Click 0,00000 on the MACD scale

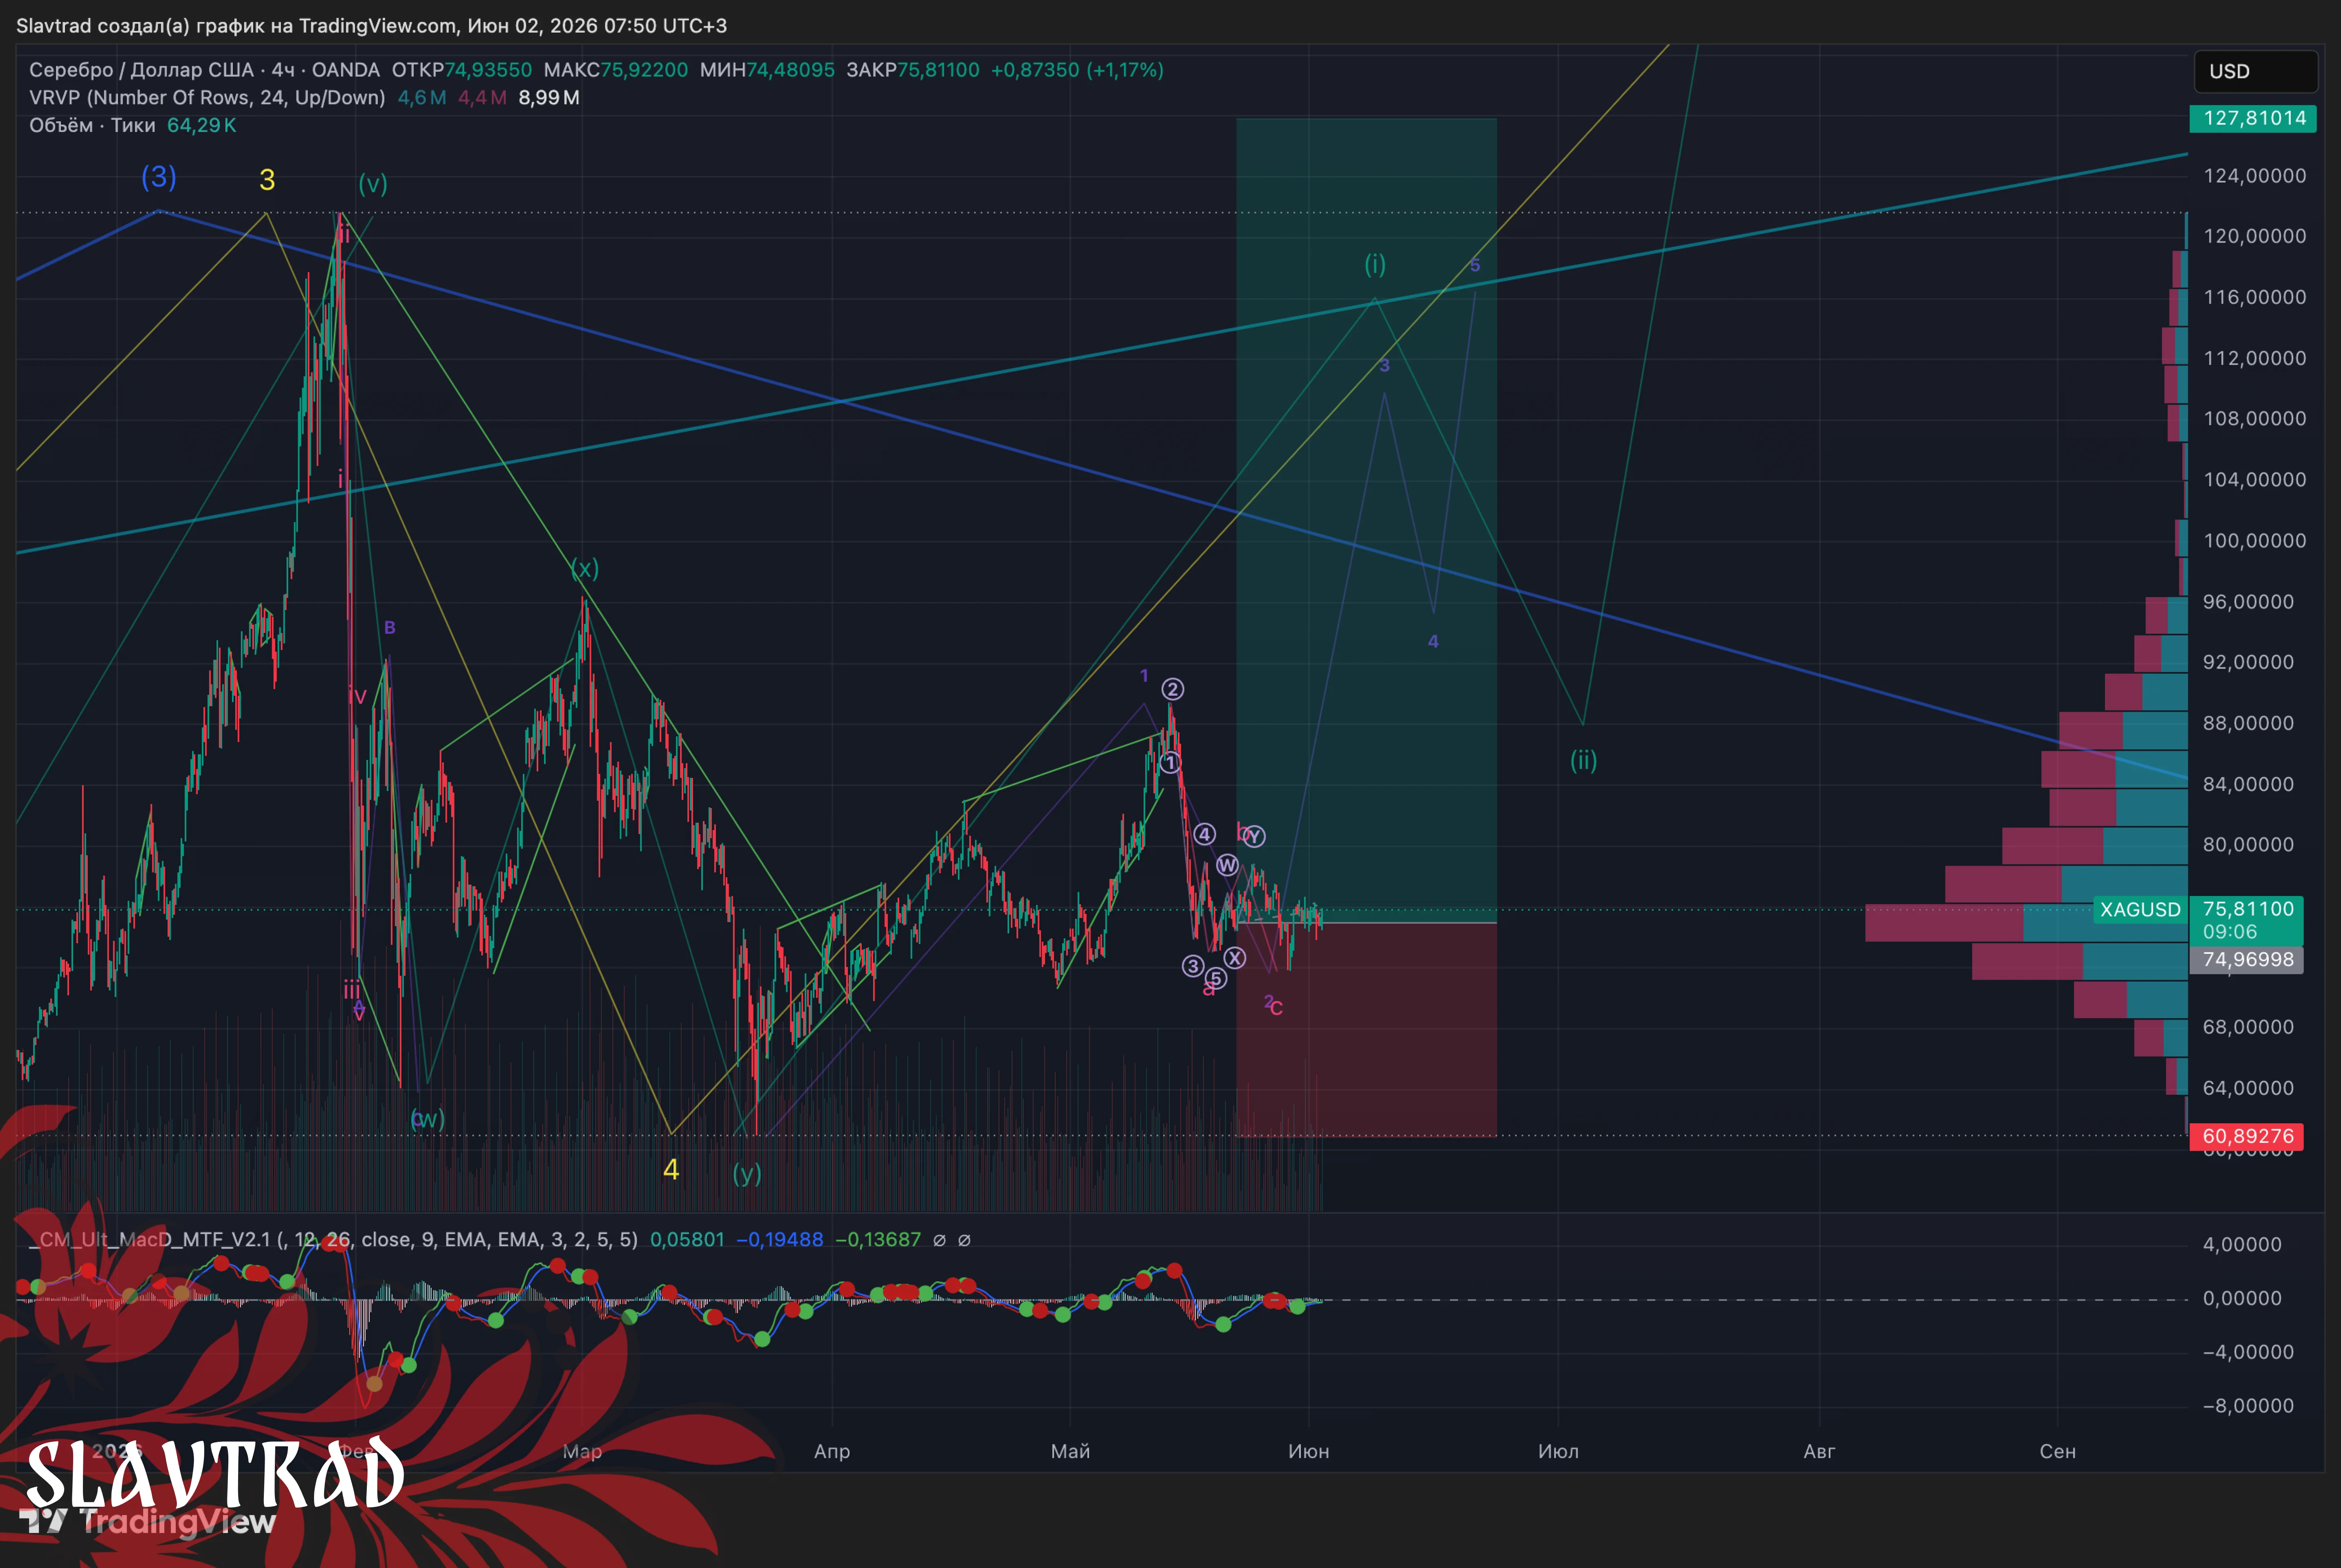coord(2242,1298)
